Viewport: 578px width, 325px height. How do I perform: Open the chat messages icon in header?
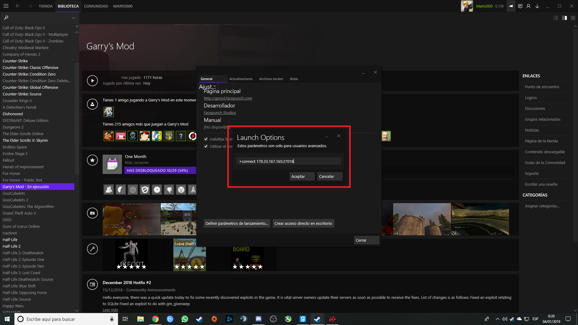(x=520, y=6)
